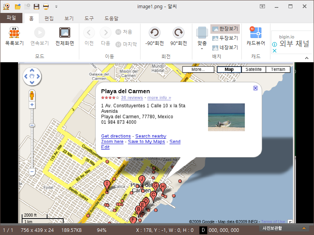The height and width of the screenshot is (235, 314).
Task: Click map zoom in plus button
Action: click(32, 105)
